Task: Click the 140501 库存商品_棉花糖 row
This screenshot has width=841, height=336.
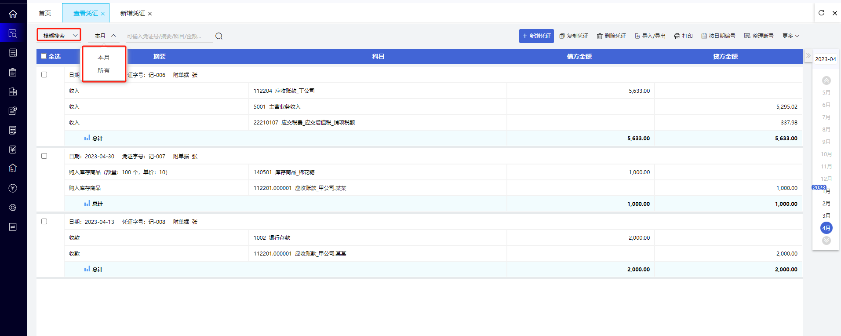Action: (433, 172)
